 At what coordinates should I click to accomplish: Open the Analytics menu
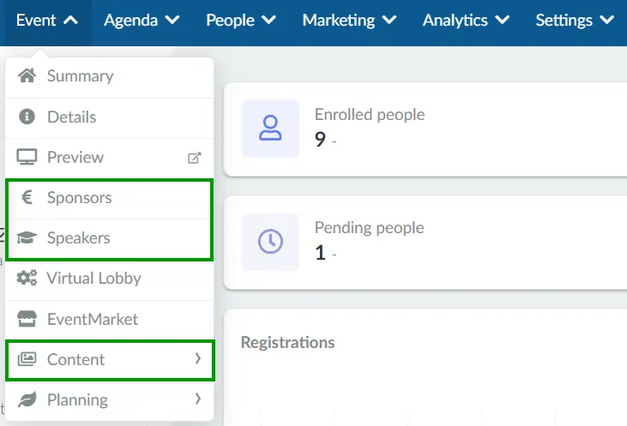(x=466, y=20)
